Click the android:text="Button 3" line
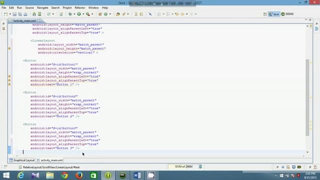The width and height of the screenshot is (320, 180). click(x=54, y=148)
